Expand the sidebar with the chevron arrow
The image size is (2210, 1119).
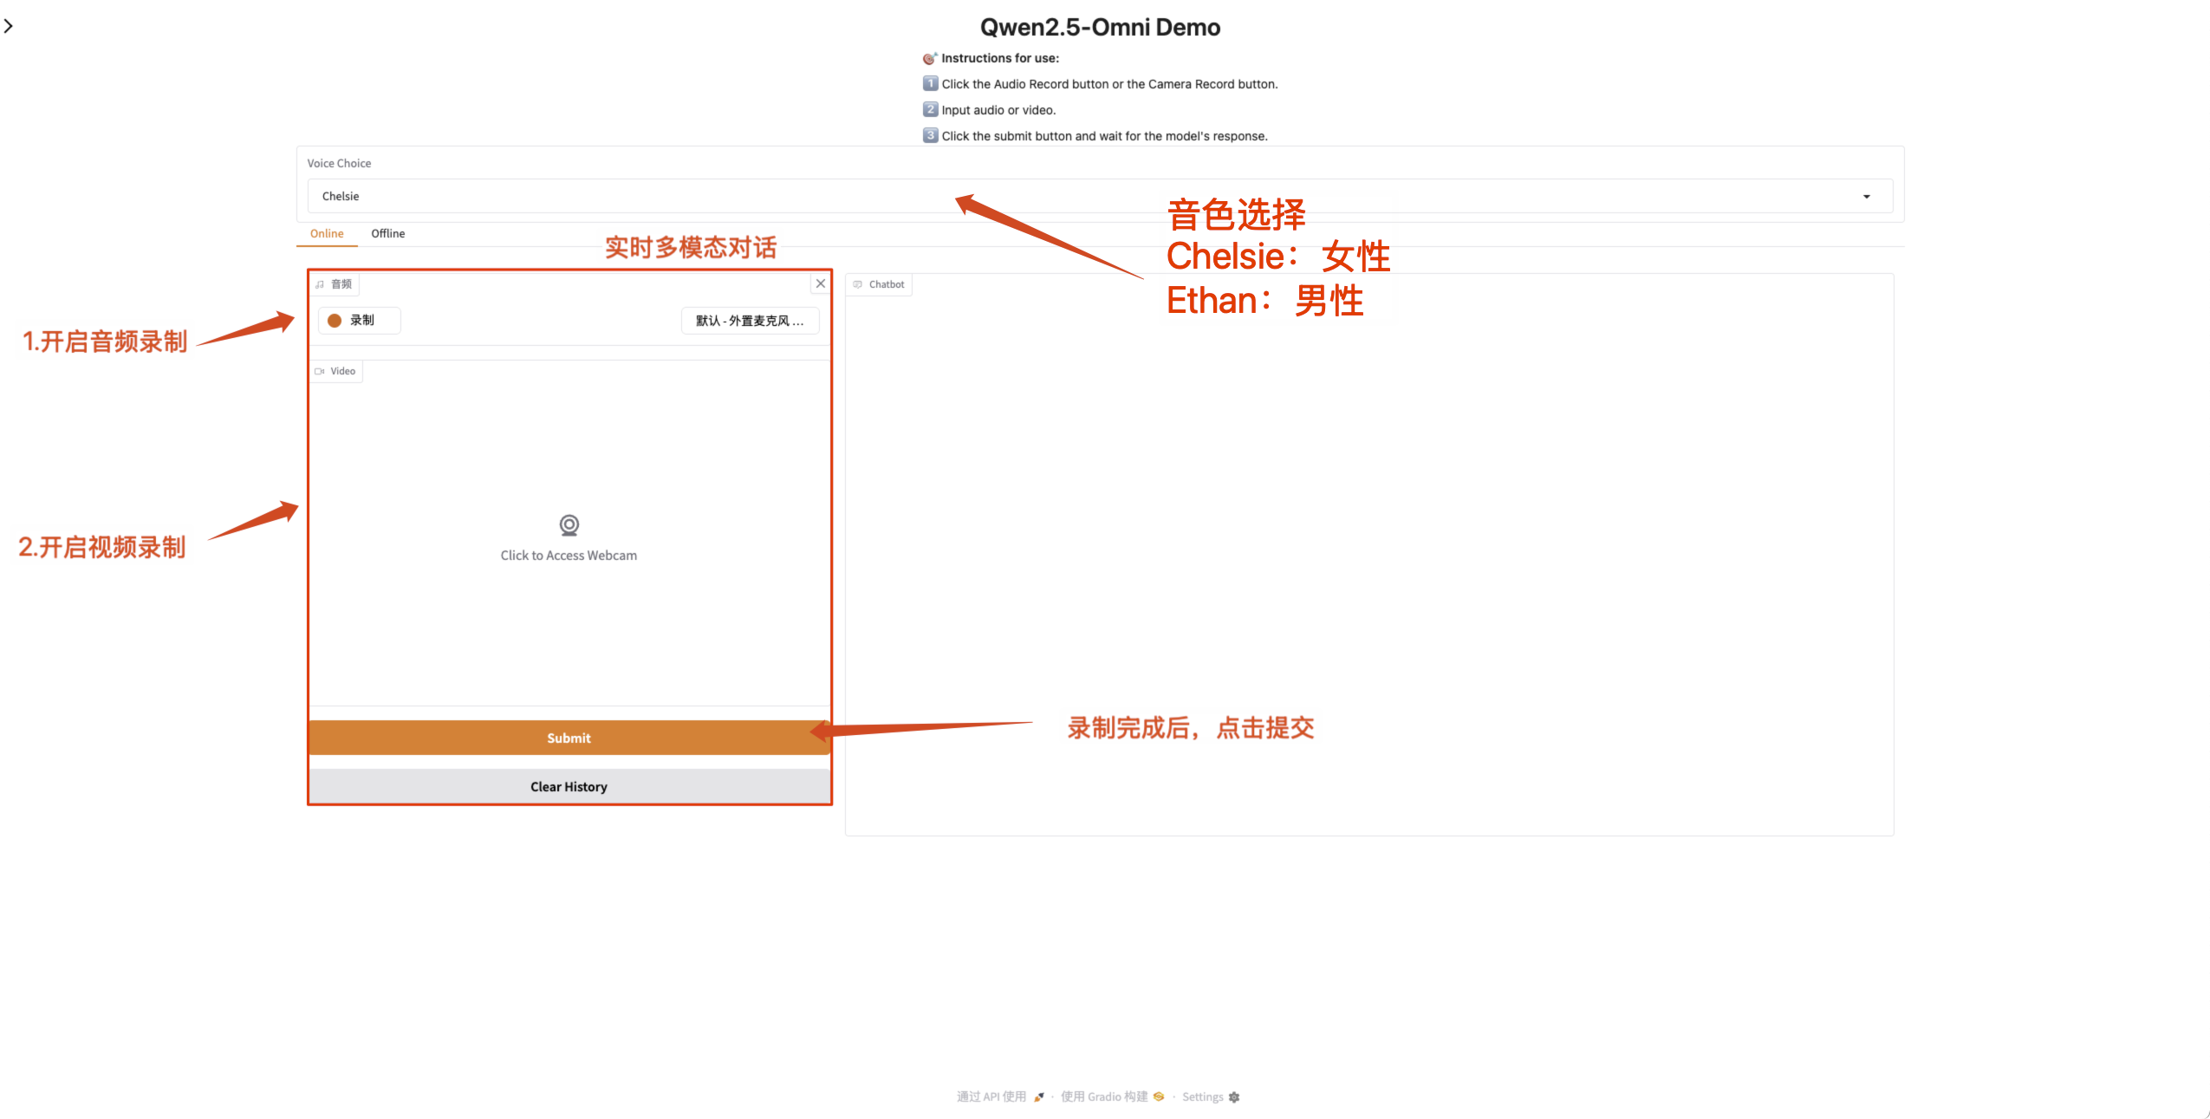[9, 26]
